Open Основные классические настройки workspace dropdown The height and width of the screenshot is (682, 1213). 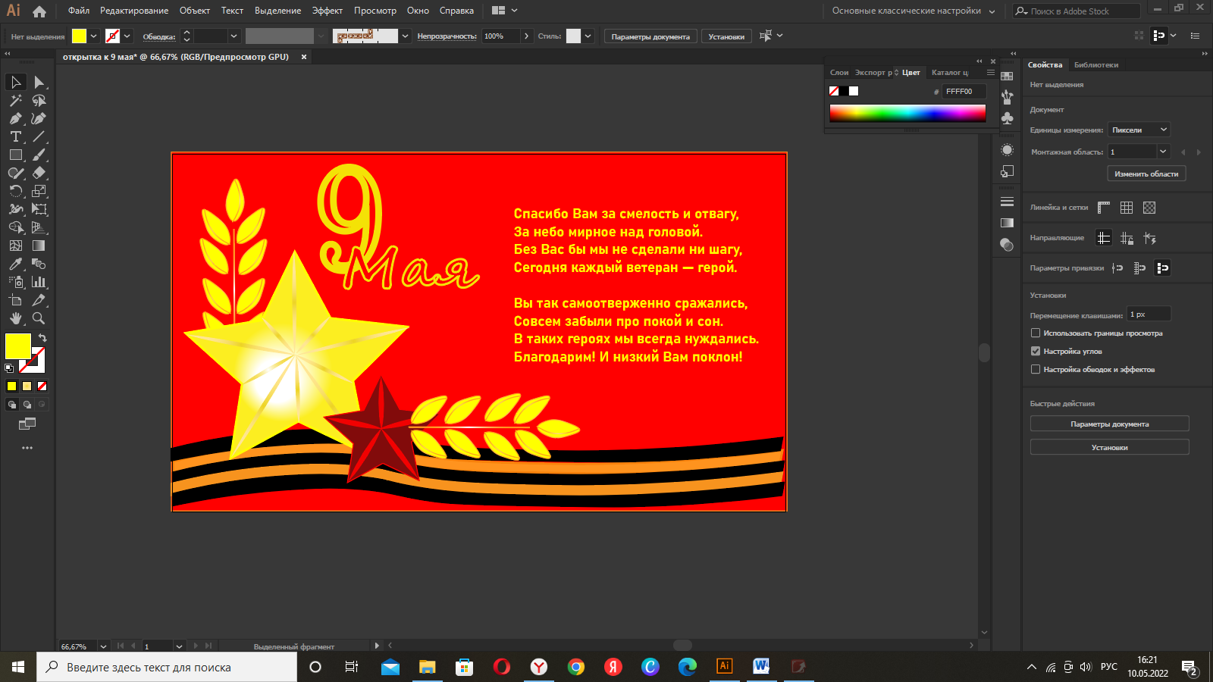[x=914, y=11]
